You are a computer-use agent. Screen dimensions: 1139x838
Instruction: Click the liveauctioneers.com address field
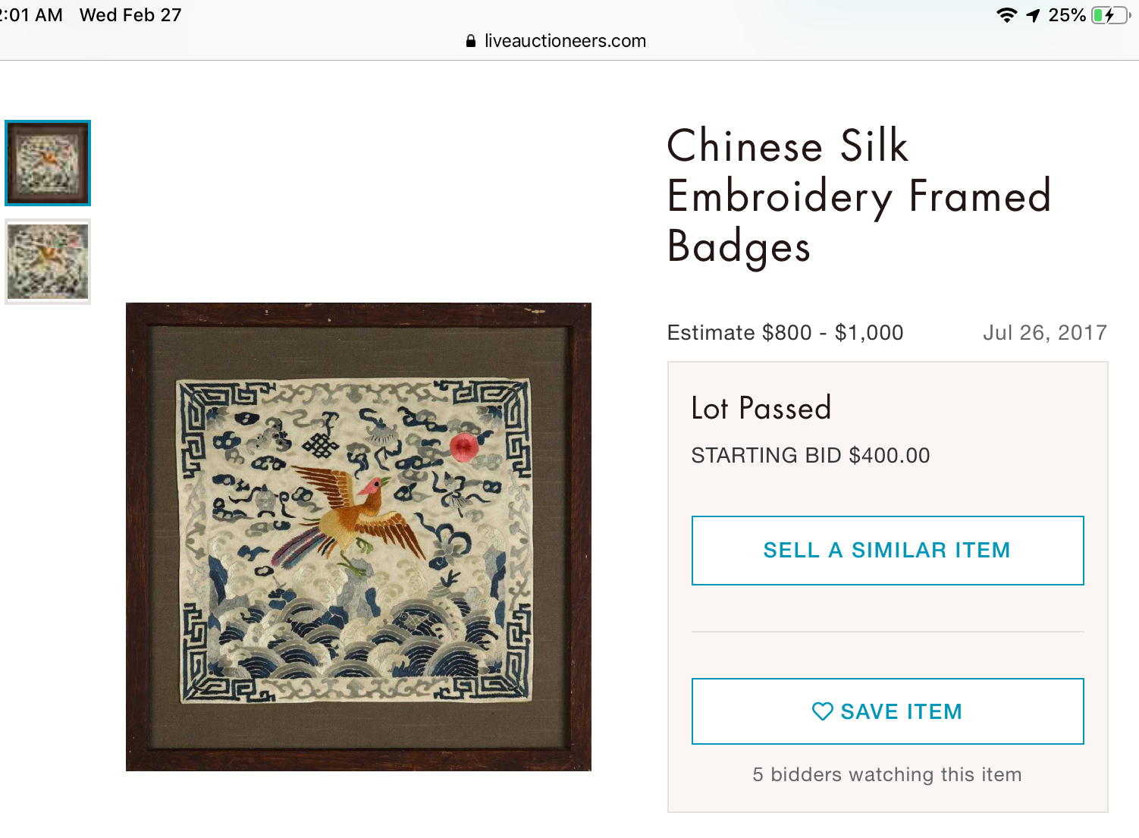[x=565, y=41]
